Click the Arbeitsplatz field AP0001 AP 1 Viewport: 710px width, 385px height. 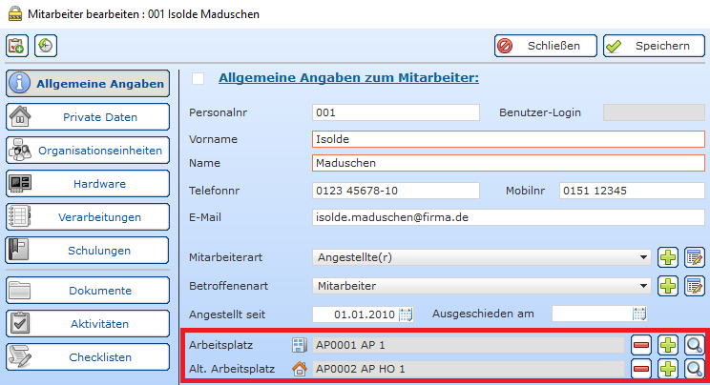[469, 345]
